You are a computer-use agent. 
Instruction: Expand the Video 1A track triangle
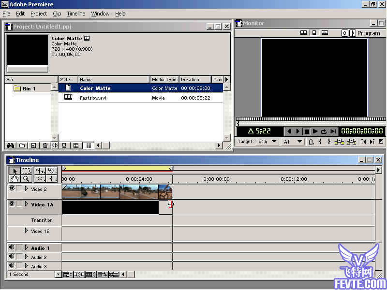click(x=27, y=204)
